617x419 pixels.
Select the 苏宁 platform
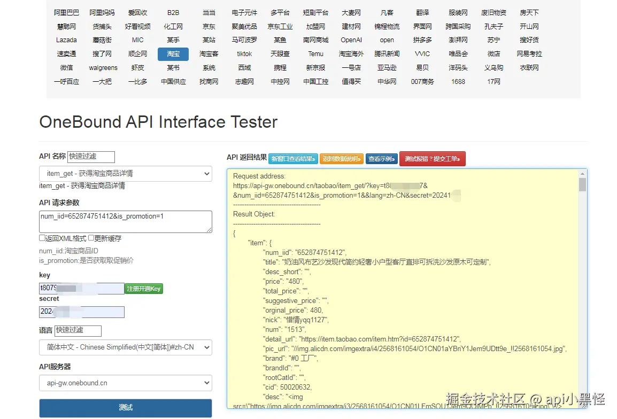pyautogui.click(x=494, y=40)
